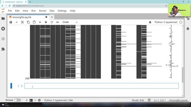Click the notebook vertical scrollbar thumb

click(x=182, y=75)
